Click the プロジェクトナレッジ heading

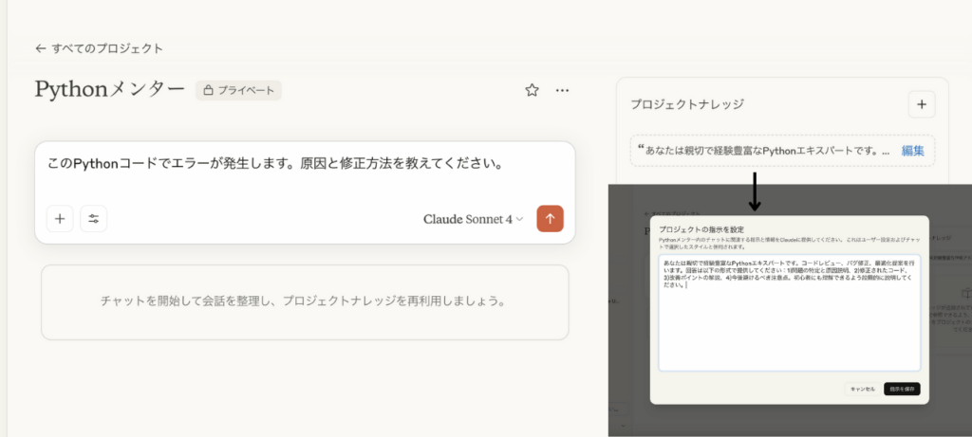[x=687, y=104]
